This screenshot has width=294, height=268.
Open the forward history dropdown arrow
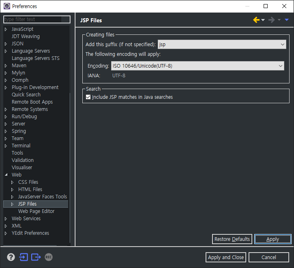[279, 20]
